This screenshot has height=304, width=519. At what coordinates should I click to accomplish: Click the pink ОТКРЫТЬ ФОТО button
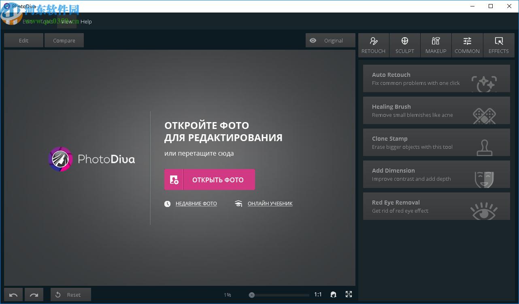(x=210, y=179)
